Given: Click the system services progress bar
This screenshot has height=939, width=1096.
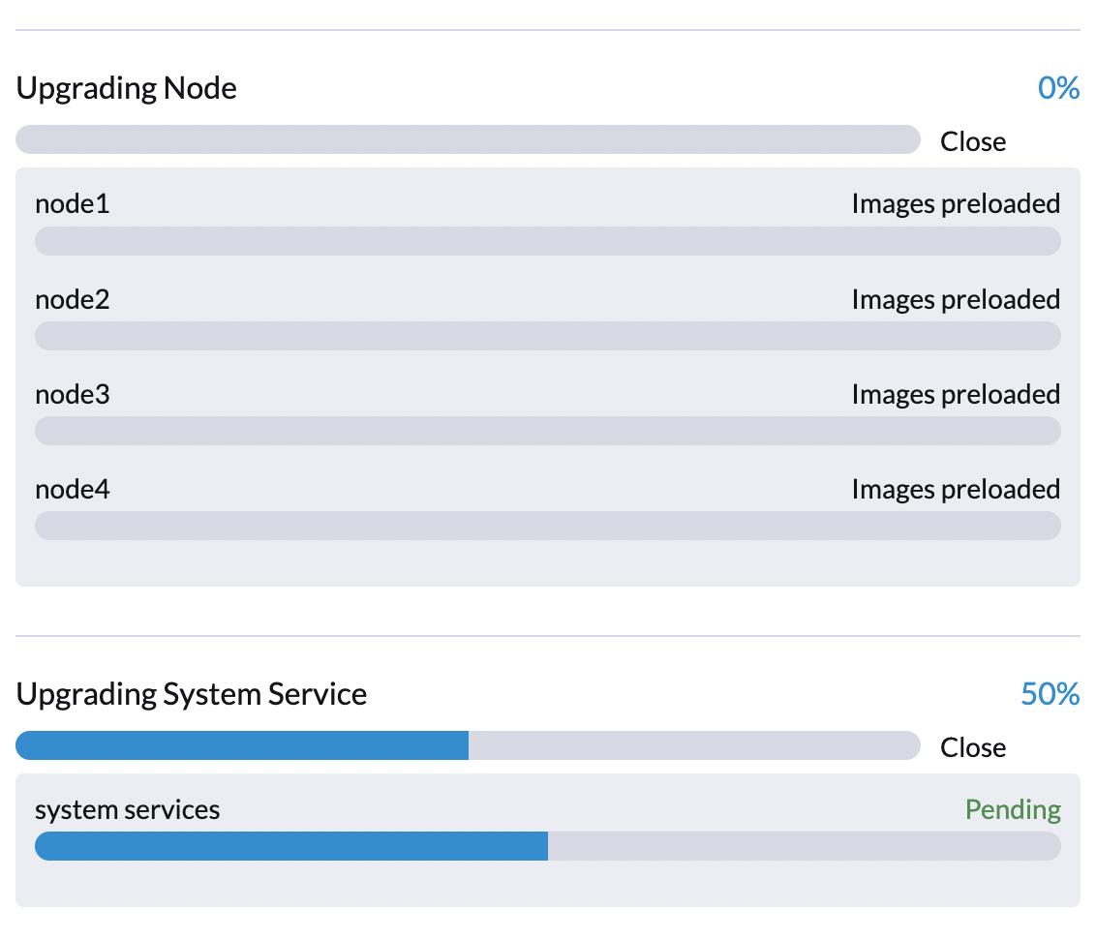Looking at the screenshot, I should coord(548,846).
